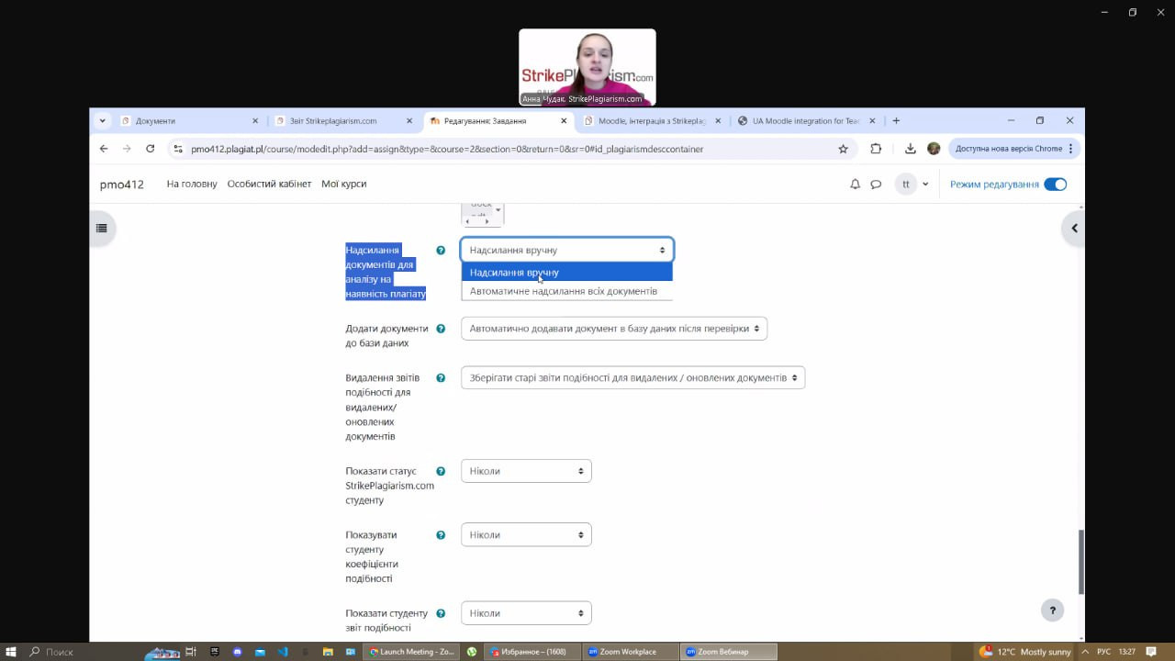
Task: Open the Додати документи до бази даних dropdown
Action: [613, 329]
